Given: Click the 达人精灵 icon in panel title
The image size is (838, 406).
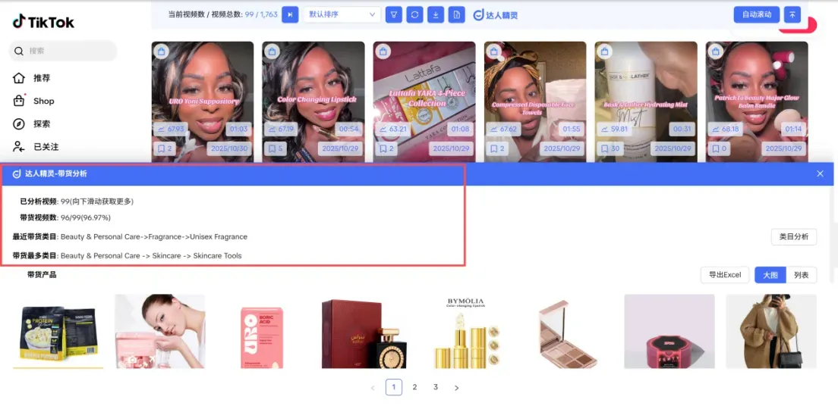Looking at the screenshot, I should (17, 174).
